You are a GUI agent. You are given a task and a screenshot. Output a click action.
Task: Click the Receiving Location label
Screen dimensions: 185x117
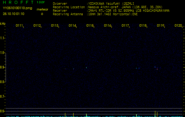[69, 7]
